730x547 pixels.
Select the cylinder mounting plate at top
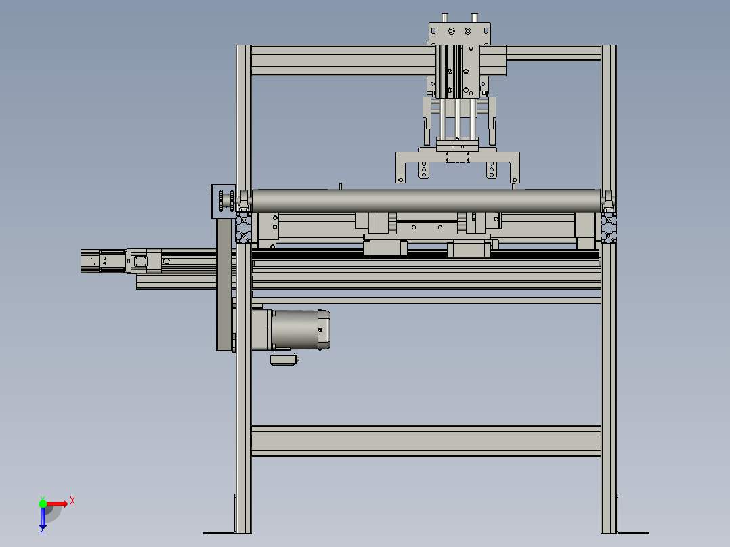pos(460,34)
